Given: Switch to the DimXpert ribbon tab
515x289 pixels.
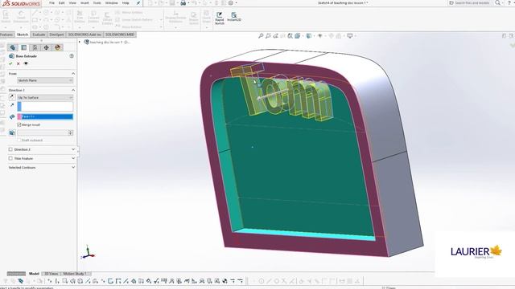Looking at the screenshot, I should pos(56,35).
